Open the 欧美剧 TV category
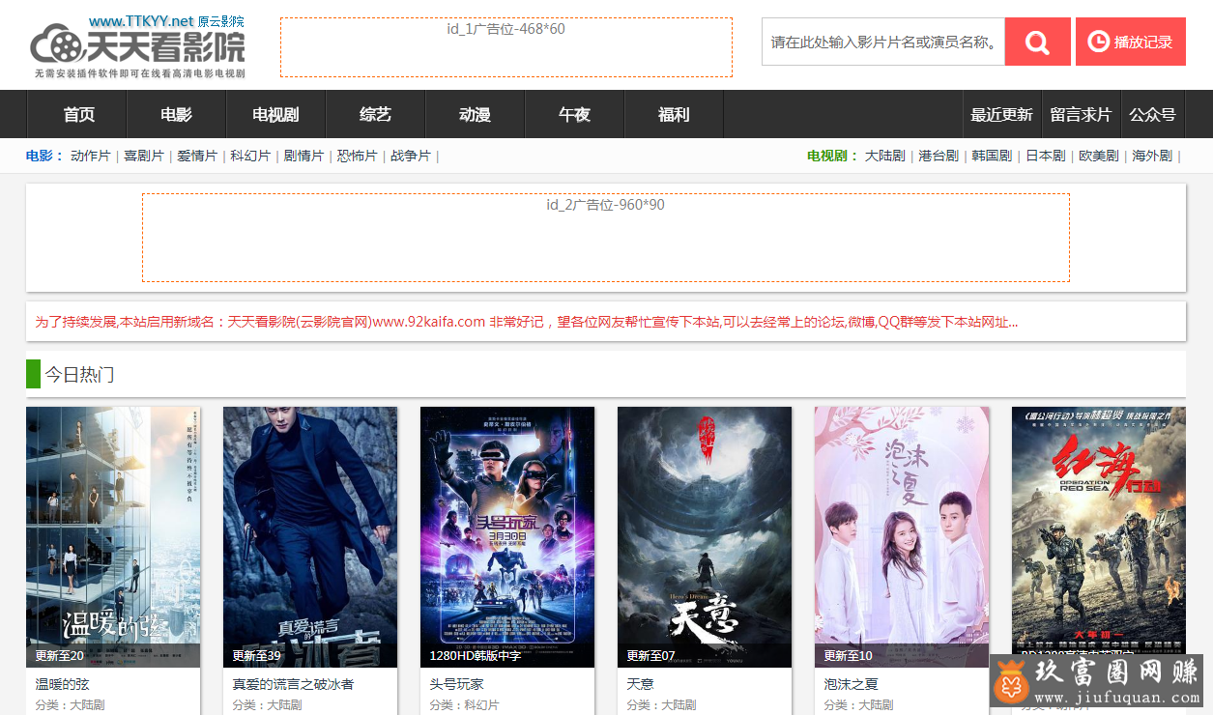Viewport: 1213px width, 715px height. pos(1099,156)
